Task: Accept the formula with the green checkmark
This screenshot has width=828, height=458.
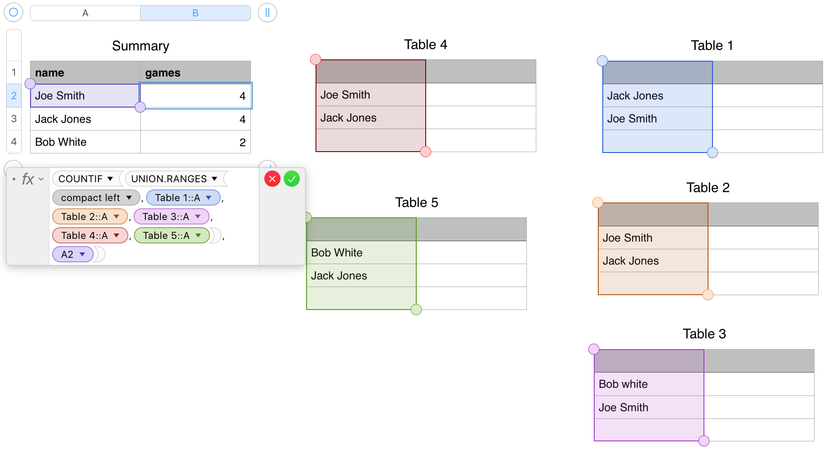Action: (292, 179)
